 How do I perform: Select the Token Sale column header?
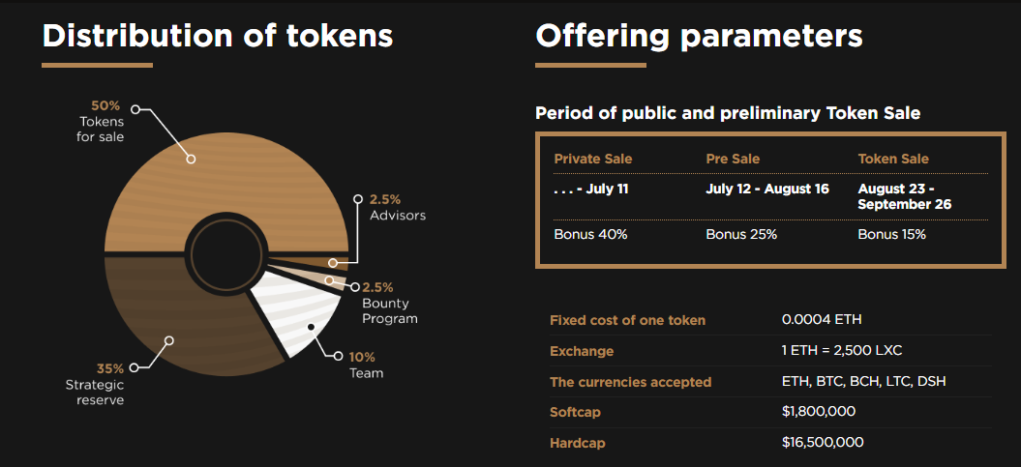(893, 159)
